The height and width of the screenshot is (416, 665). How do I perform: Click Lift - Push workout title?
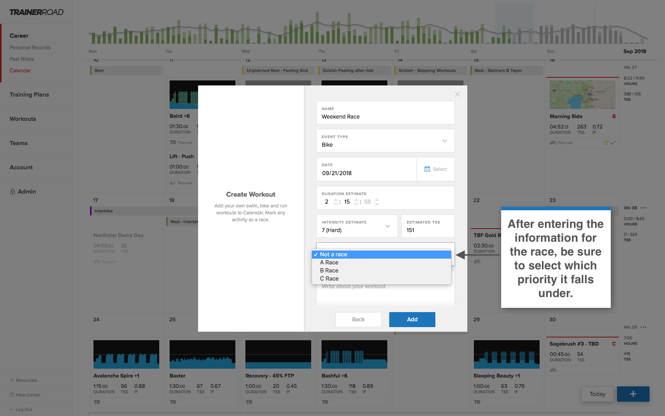182,157
